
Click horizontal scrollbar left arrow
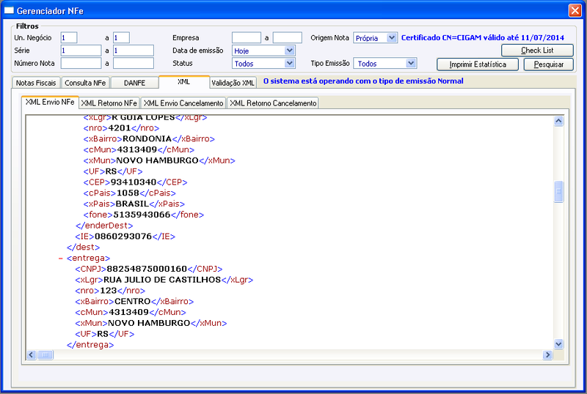tap(31, 354)
